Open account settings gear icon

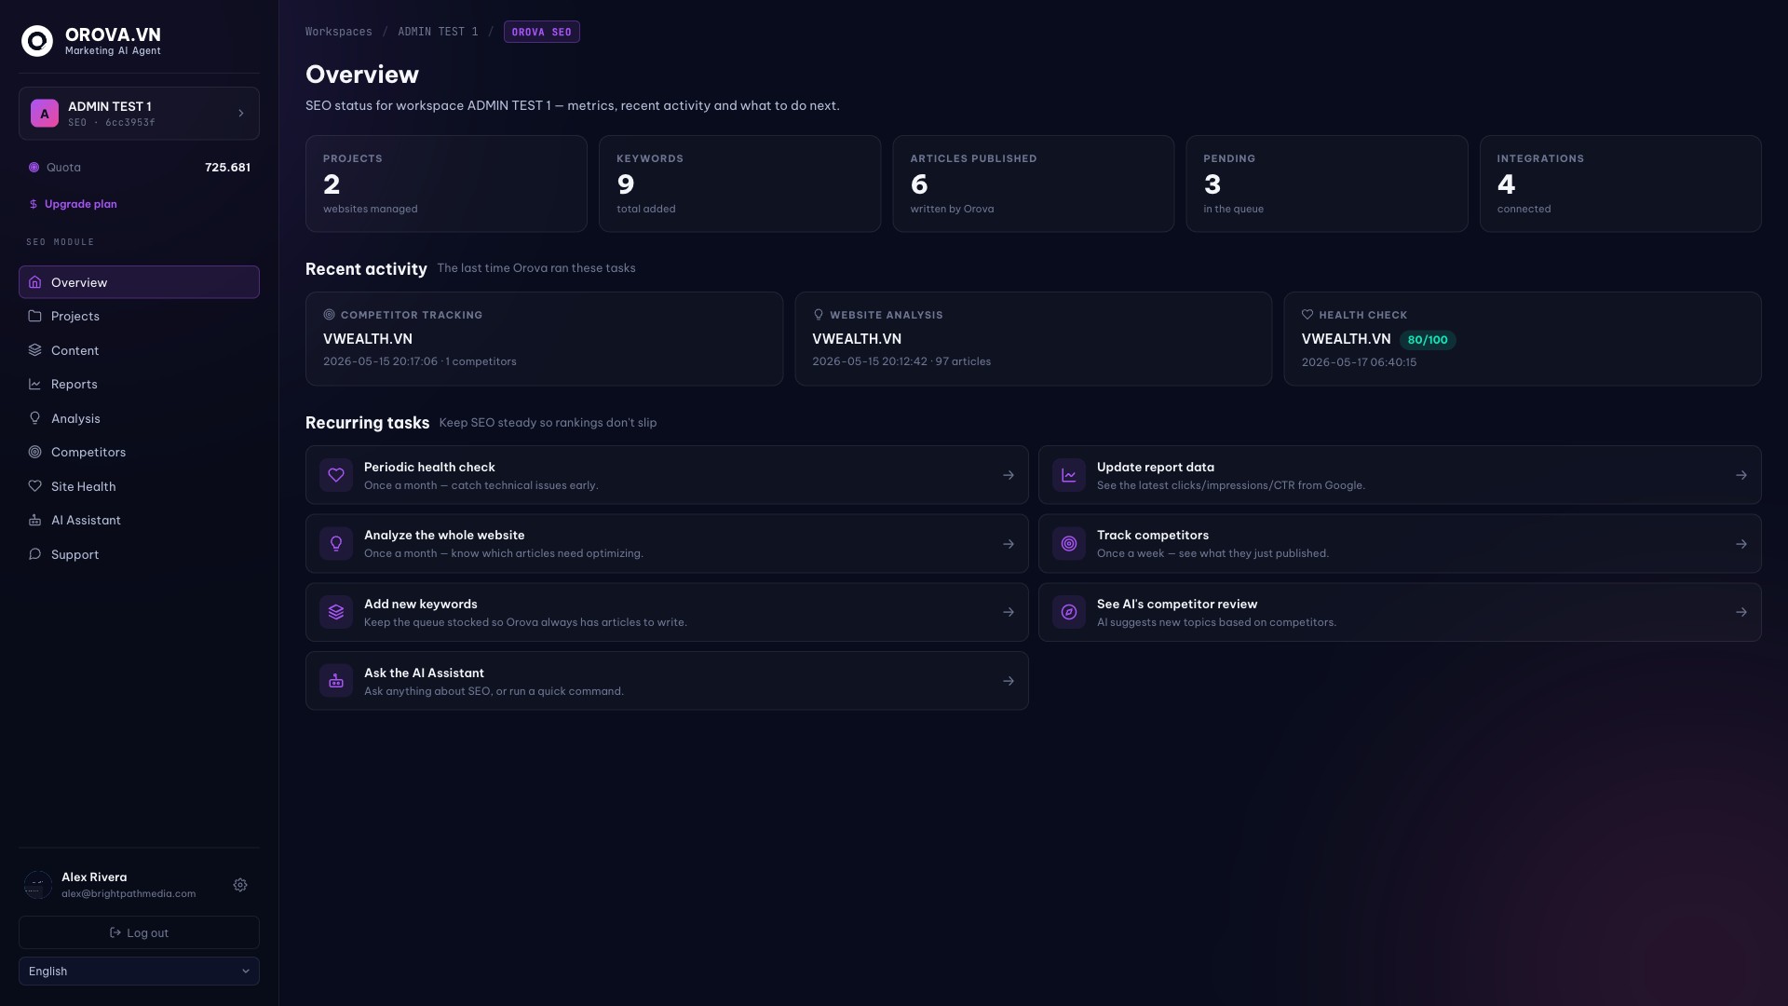(x=240, y=885)
